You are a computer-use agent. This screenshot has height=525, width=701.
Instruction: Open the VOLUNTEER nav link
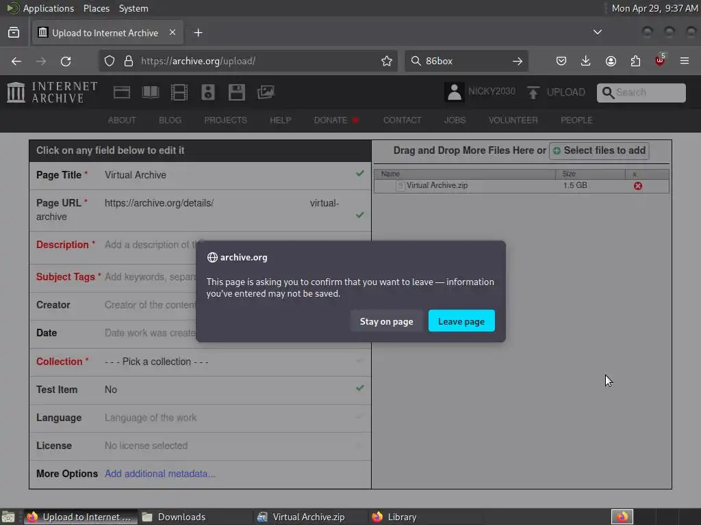(513, 120)
